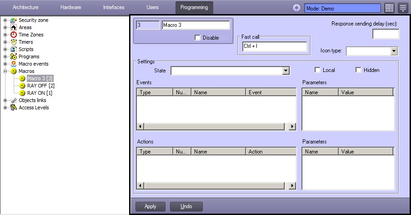Click the RAY OFF gear icon

(x=22, y=86)
